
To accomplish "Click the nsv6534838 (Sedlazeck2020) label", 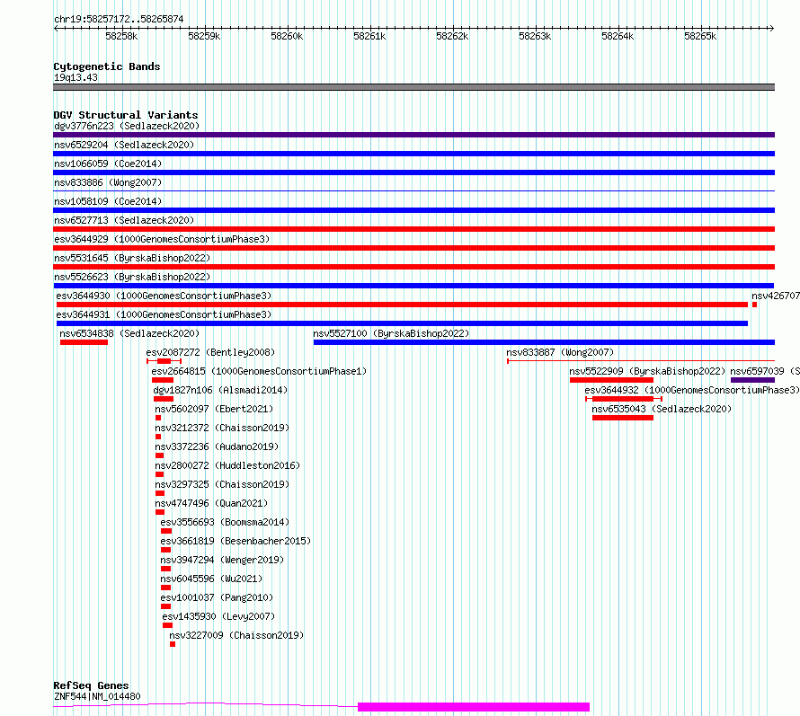I will 129,333.
